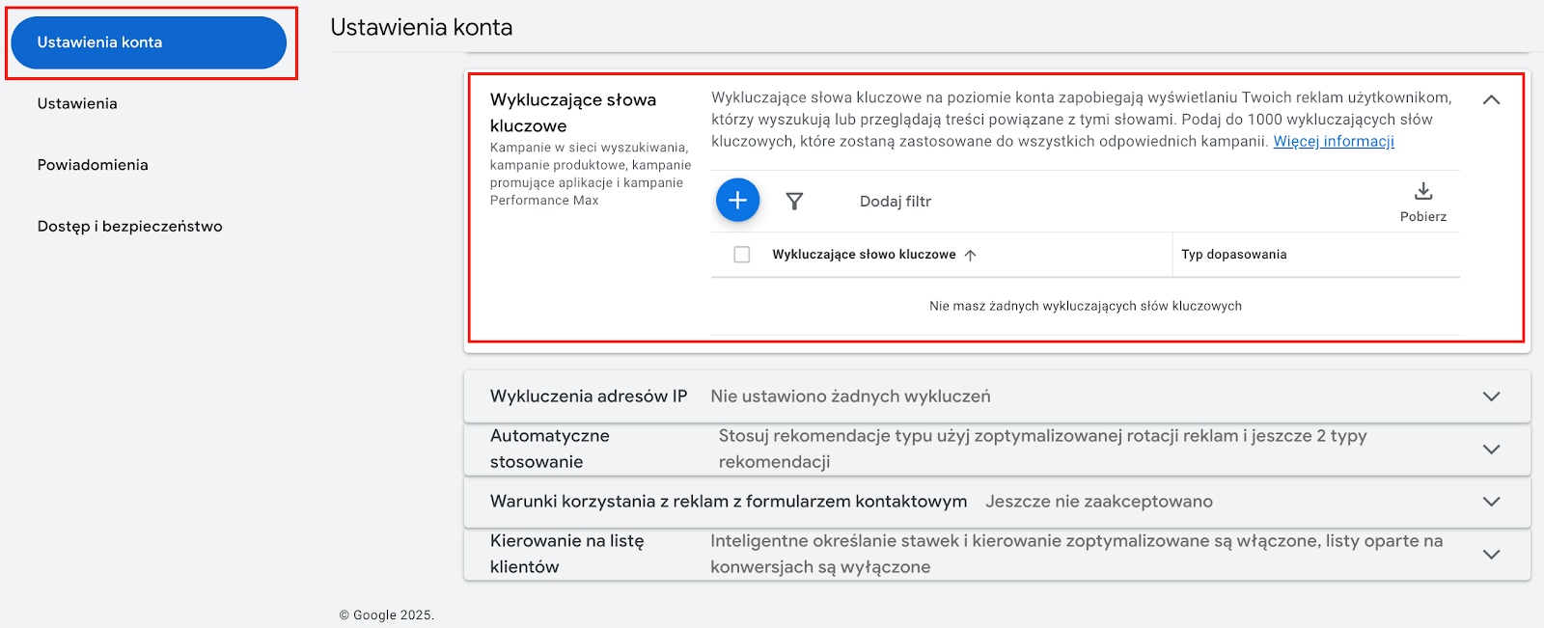Viewport: 1544px width, 628px height.
Task: Expand Wykluczenia adresów IP section
Action: click(1491, 396)
